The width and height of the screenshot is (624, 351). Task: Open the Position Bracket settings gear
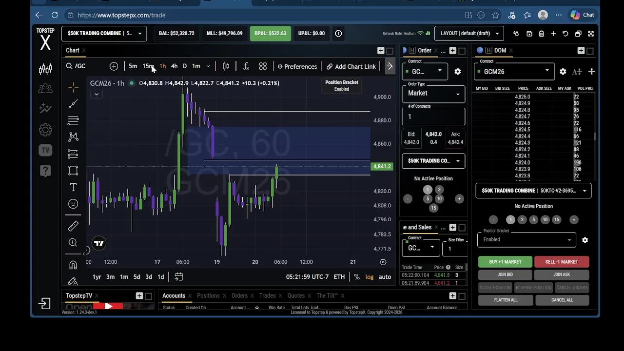[585, 240]
